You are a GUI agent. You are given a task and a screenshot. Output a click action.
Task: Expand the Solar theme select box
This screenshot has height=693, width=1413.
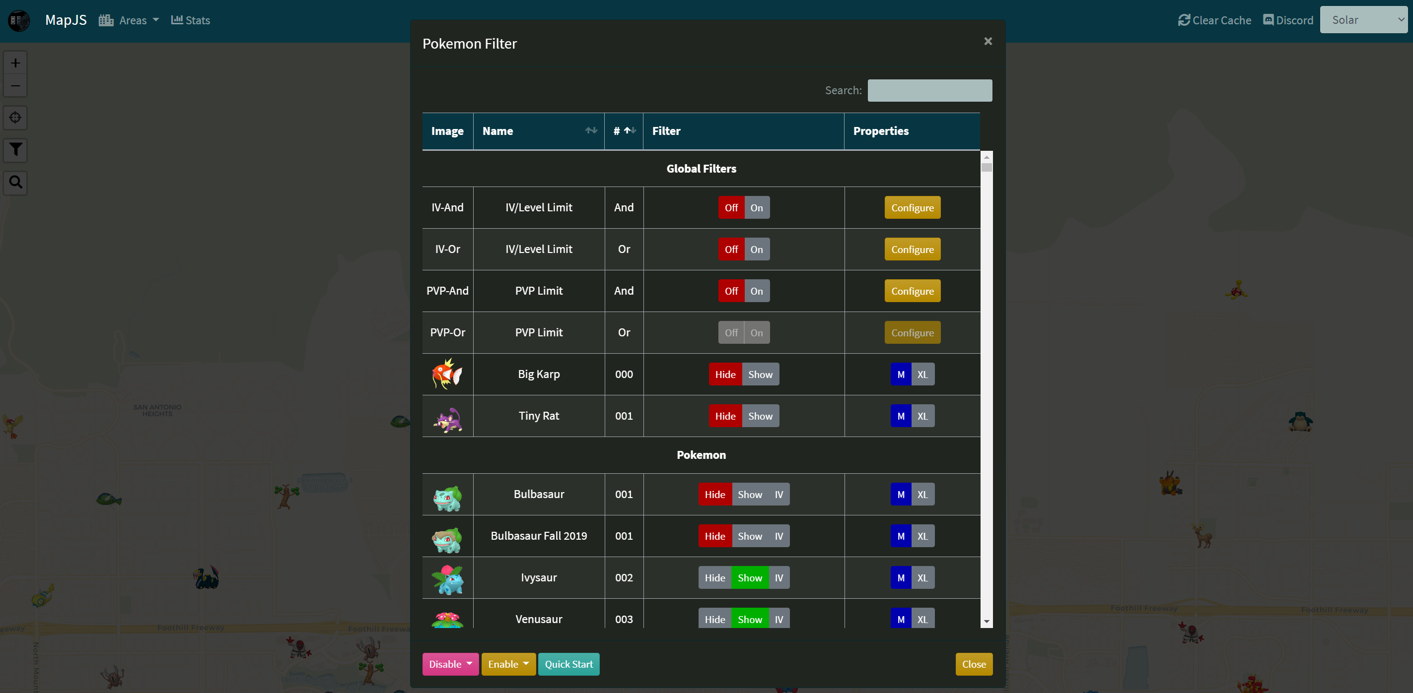click(1364, 20)
